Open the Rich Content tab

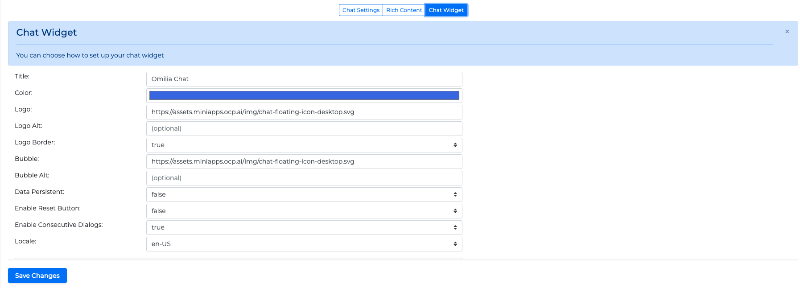tap(404, 10)
